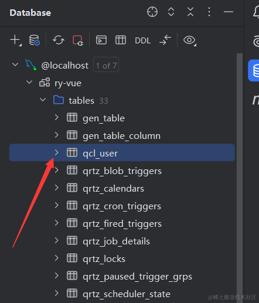Click the Jump to source arrows icon
259x303 pixels.
pyautogui.click(x=165, y=40)
